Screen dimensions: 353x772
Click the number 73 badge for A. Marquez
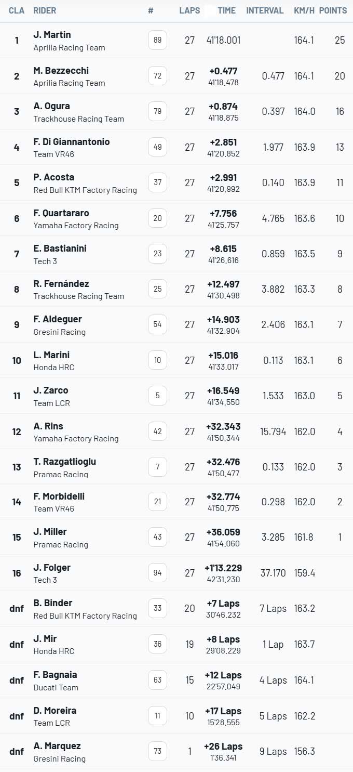click(x=157, y=751)
